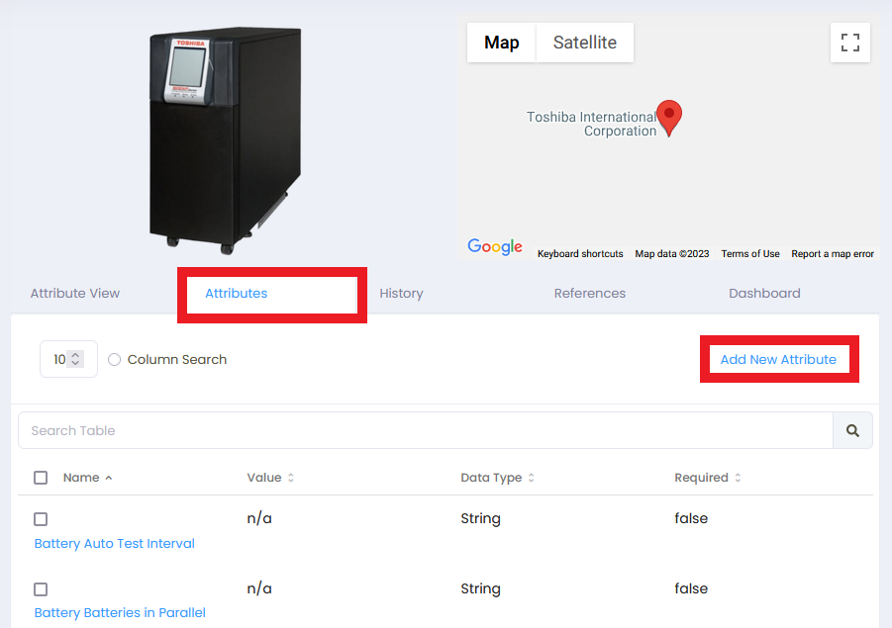This screenshot has width=892, height=628.
Task: Enable Column Search radio button
Action: click(x=115, y=360)
